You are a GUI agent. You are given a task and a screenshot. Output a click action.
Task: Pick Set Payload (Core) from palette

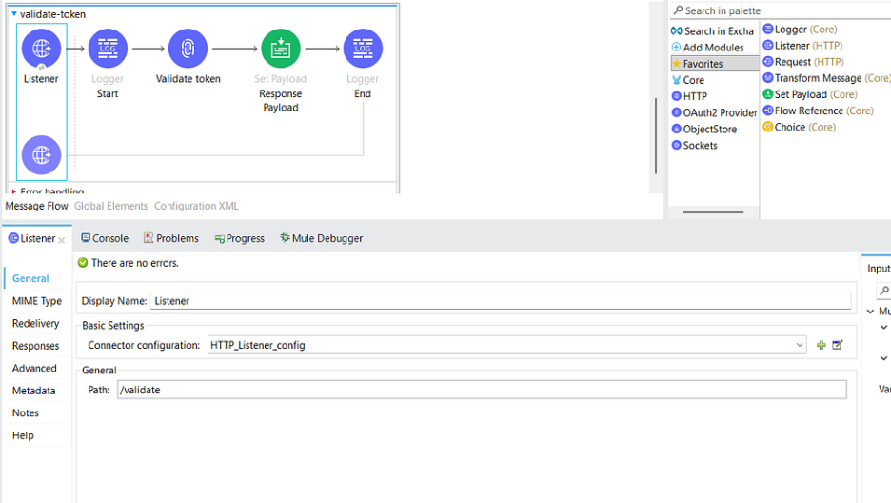(x=810, y=94)
